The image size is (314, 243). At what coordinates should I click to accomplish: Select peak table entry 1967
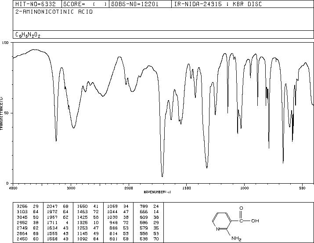[52, 218]
